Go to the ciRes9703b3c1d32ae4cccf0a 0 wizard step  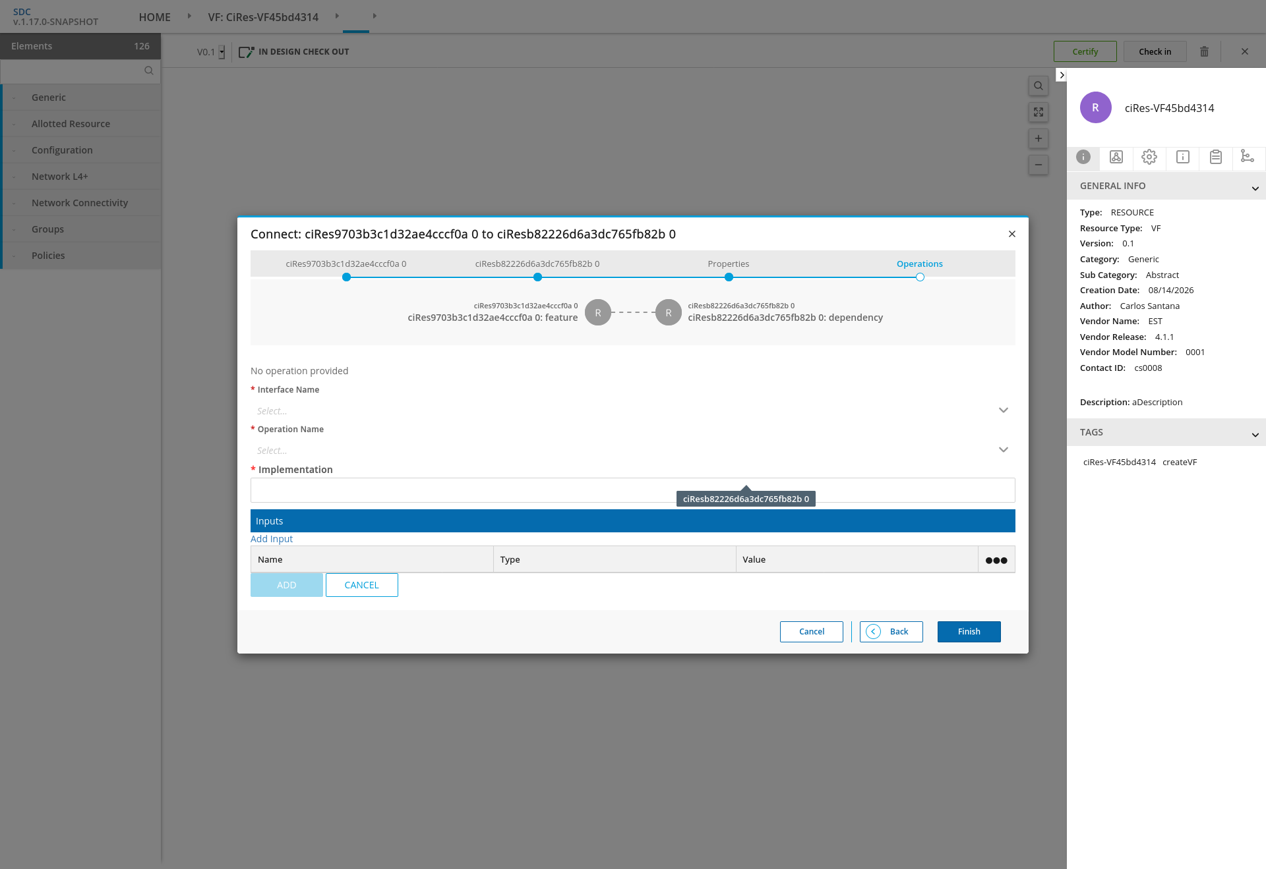point(346,264)
